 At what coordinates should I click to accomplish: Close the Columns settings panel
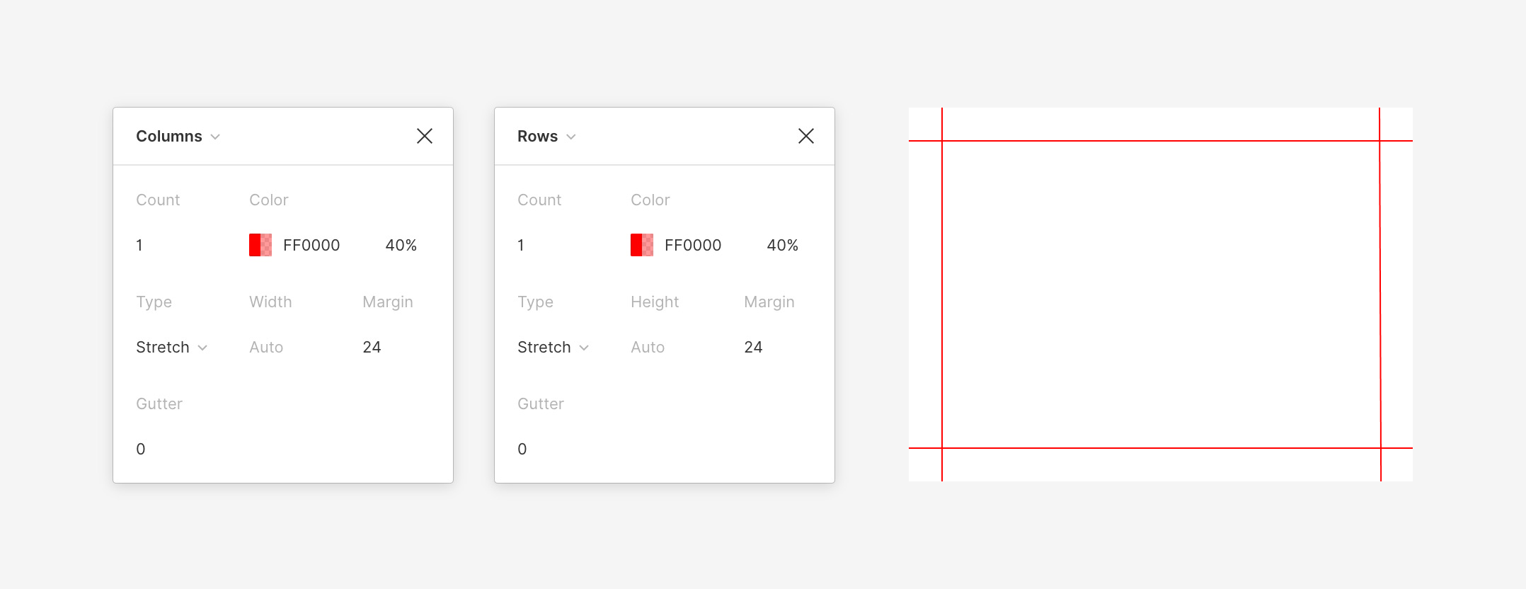coord(425,136)
